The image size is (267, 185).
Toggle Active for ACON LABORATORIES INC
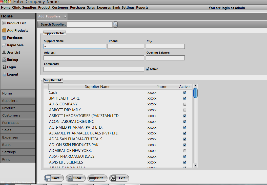coord(184,122)
